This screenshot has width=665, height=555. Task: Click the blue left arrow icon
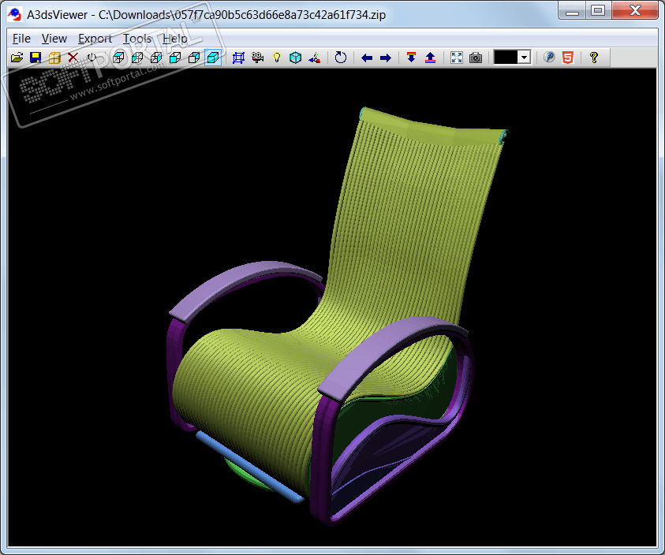point(367,58)
